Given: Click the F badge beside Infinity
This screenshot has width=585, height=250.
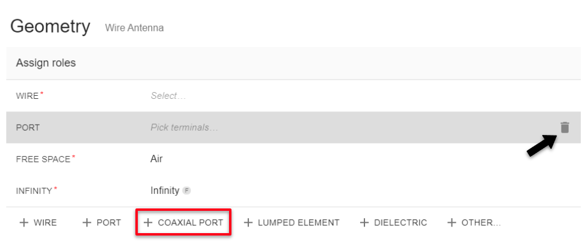Looking at the screenshot, I should 187,191.
